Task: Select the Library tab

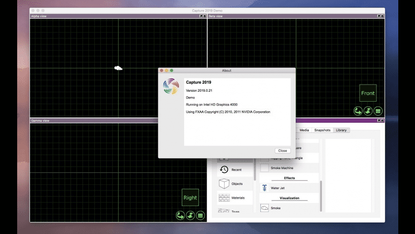Action: (341, 130)
